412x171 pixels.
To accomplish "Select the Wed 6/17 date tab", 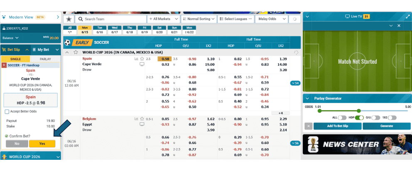I will pyautogui.click(x=115, y=30).
